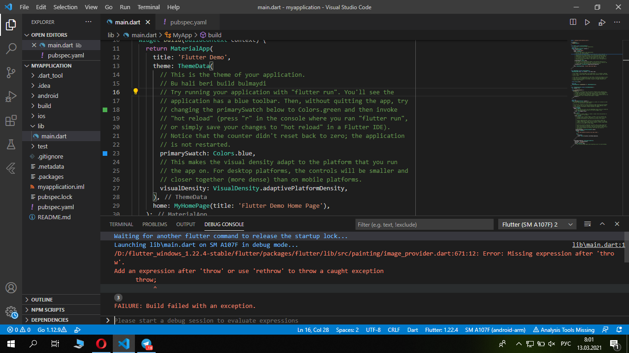Screen dimensions: 629x353
Task: Close the bottom panel
Action: [617, 224]
